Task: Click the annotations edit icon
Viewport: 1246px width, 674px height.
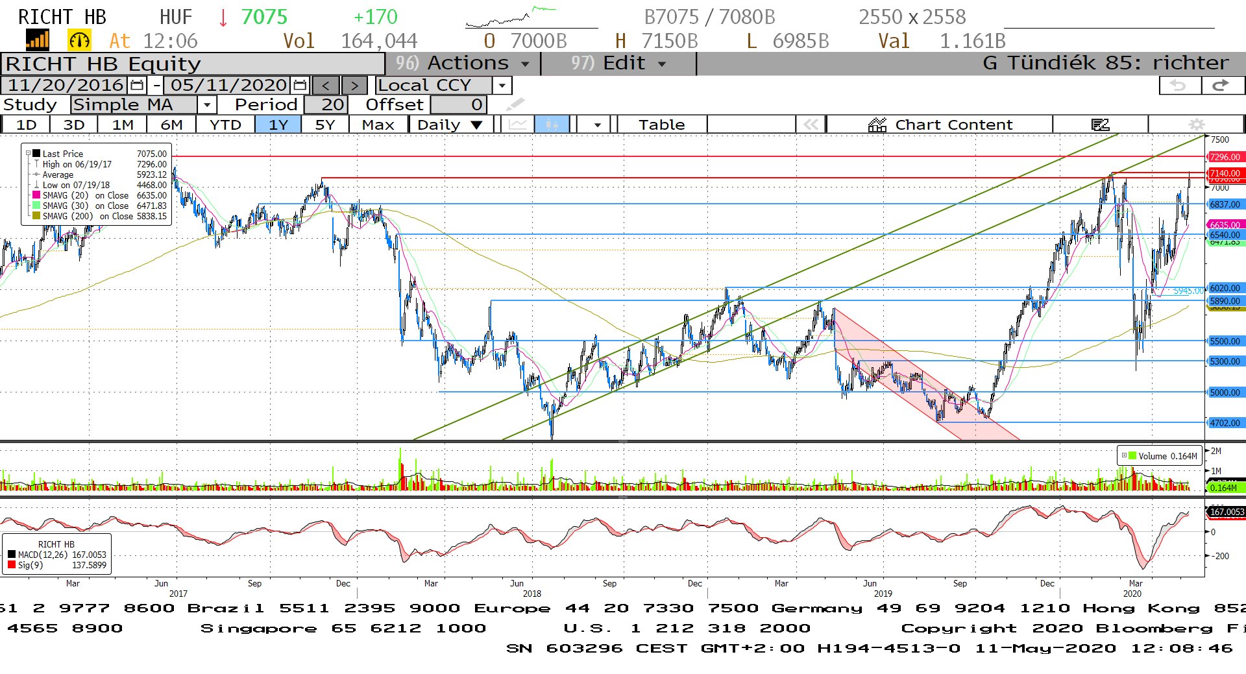Action: (x=1100, y=125)
